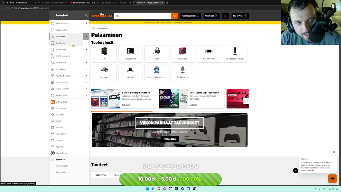Advance the promo carousel with right arrow
This screenshot has height=192, width=341.
246,101
